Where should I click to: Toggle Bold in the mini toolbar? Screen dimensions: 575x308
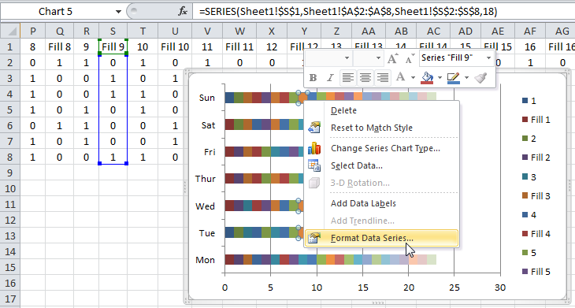tap(313, 77)
